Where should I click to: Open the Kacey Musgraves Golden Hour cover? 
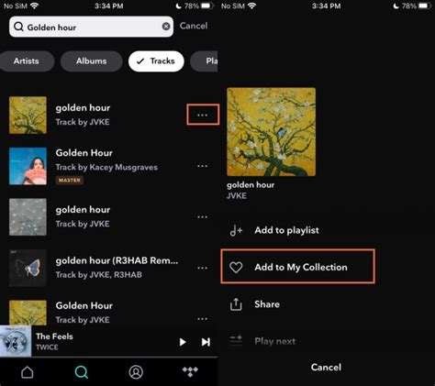tap(28, 166)
